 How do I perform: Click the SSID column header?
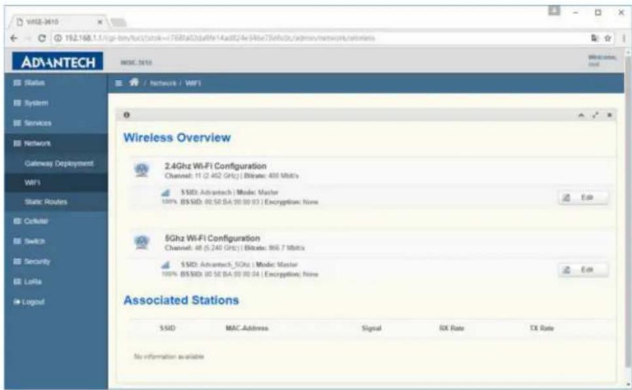pos(167,328)
